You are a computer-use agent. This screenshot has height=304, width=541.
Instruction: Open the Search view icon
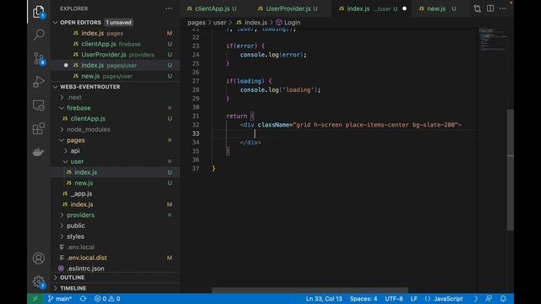[39, 35]
